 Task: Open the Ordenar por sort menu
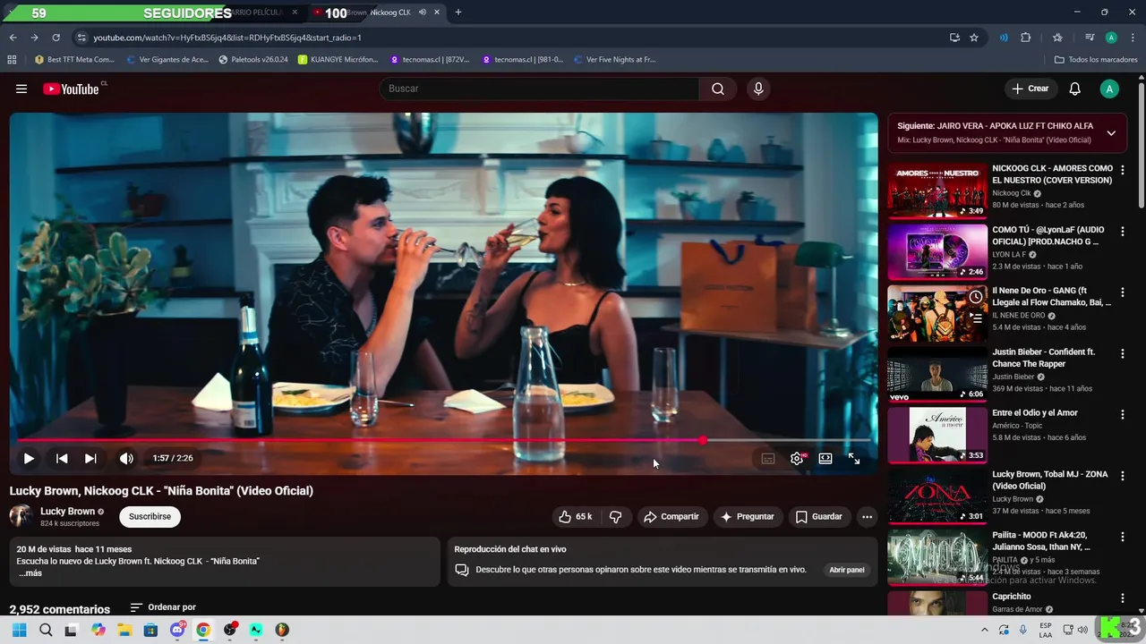[x=163, y=607]
